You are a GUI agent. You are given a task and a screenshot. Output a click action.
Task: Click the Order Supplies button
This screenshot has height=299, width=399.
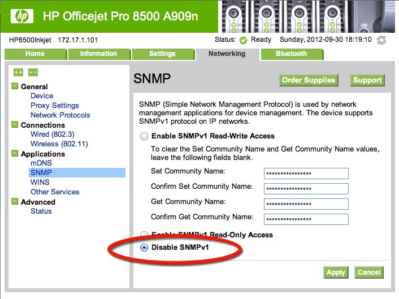(x=308, y=80)
